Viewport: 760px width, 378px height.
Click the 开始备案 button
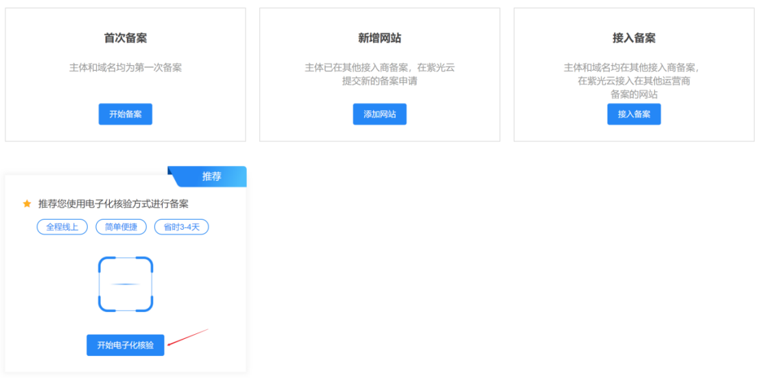125,114
